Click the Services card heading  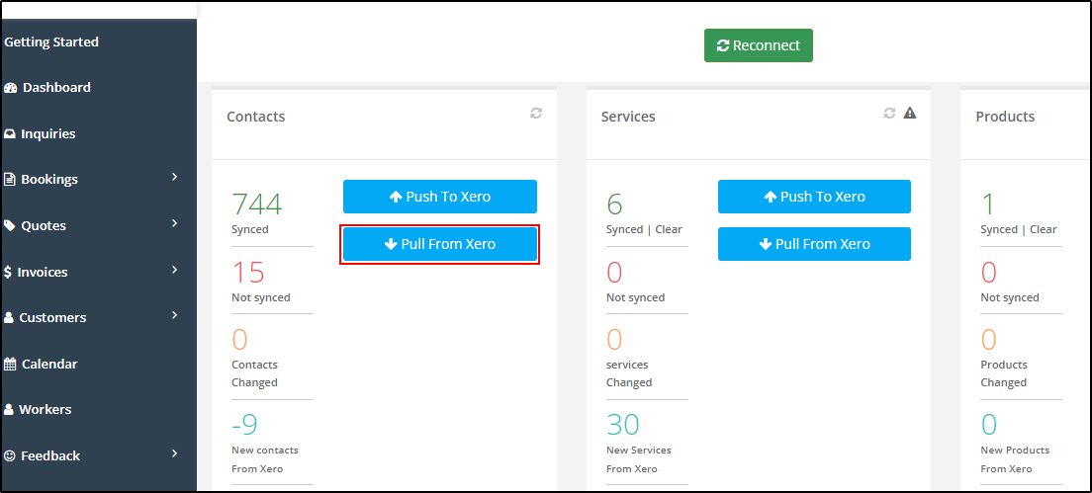pyautogui.click(x=628, y=117)
